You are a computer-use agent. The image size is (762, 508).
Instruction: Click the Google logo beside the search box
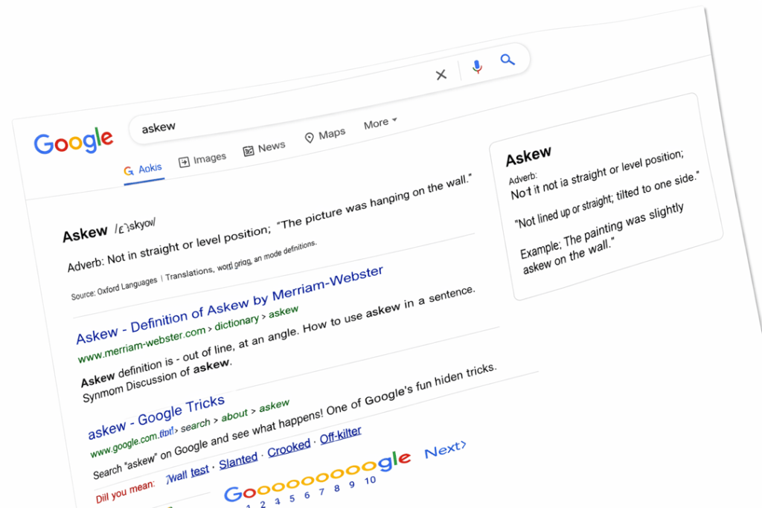pos(74,141)
